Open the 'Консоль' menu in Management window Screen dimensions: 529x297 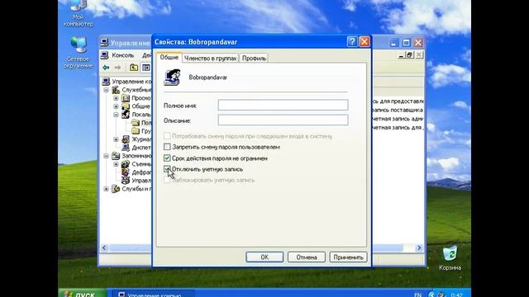[x=123, y=55]
